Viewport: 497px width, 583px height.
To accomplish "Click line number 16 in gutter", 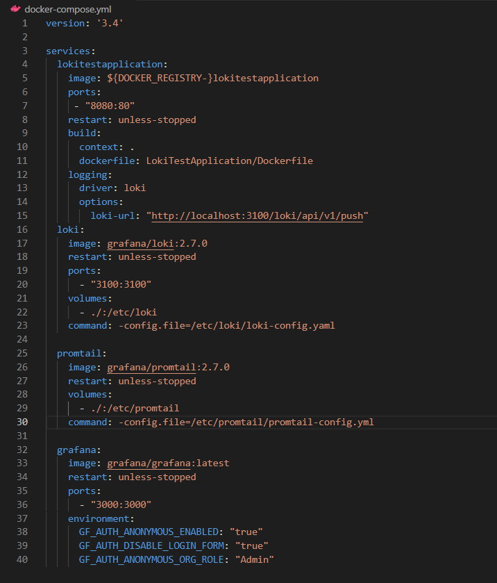I will tap(22, 229).
